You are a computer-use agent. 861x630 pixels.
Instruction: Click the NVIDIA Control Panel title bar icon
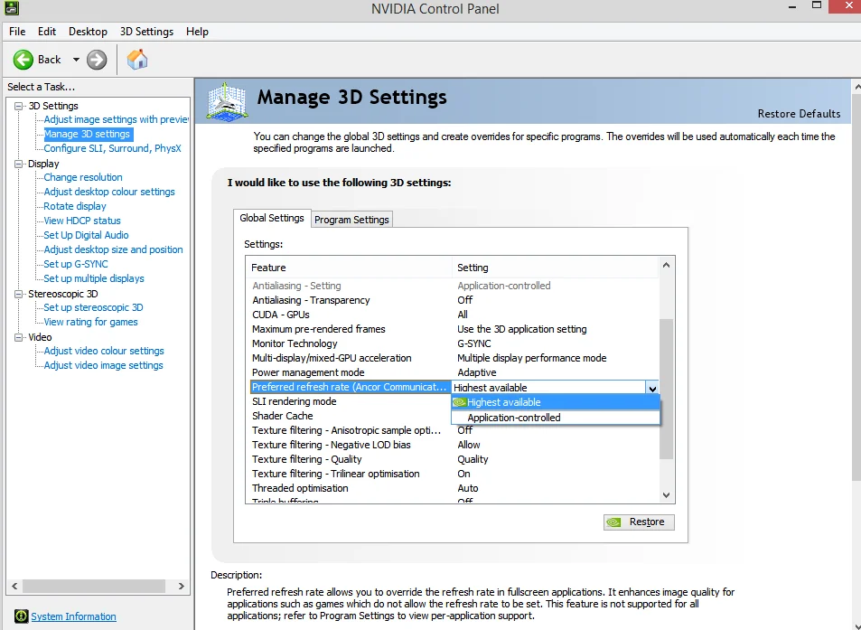(12, 8)
